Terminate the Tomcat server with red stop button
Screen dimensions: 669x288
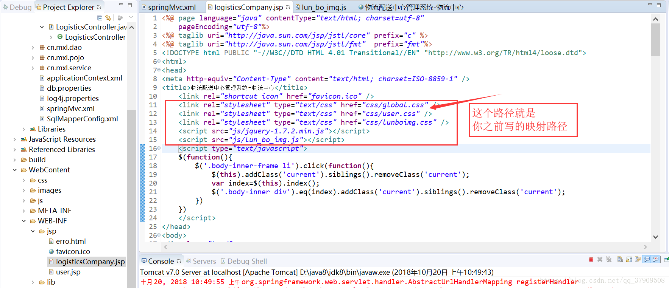pyautogui.click(x=591, y=259)
